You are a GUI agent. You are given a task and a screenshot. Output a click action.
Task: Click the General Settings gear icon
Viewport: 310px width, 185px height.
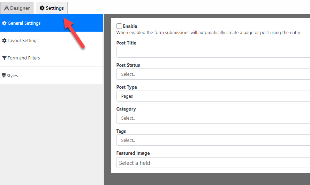4,23
